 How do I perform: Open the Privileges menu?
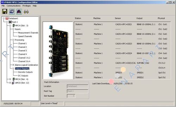pyautogui.click(x=26, y=6)
